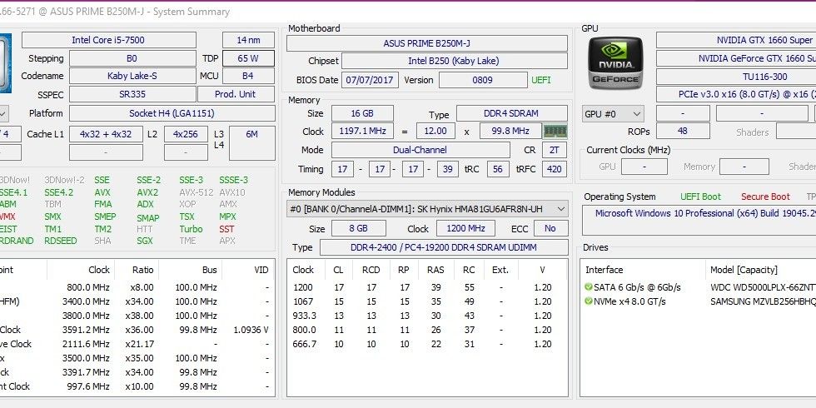Click the UEFI Boot label
Viewport: 816px width, 408px height.
point(700,197)
